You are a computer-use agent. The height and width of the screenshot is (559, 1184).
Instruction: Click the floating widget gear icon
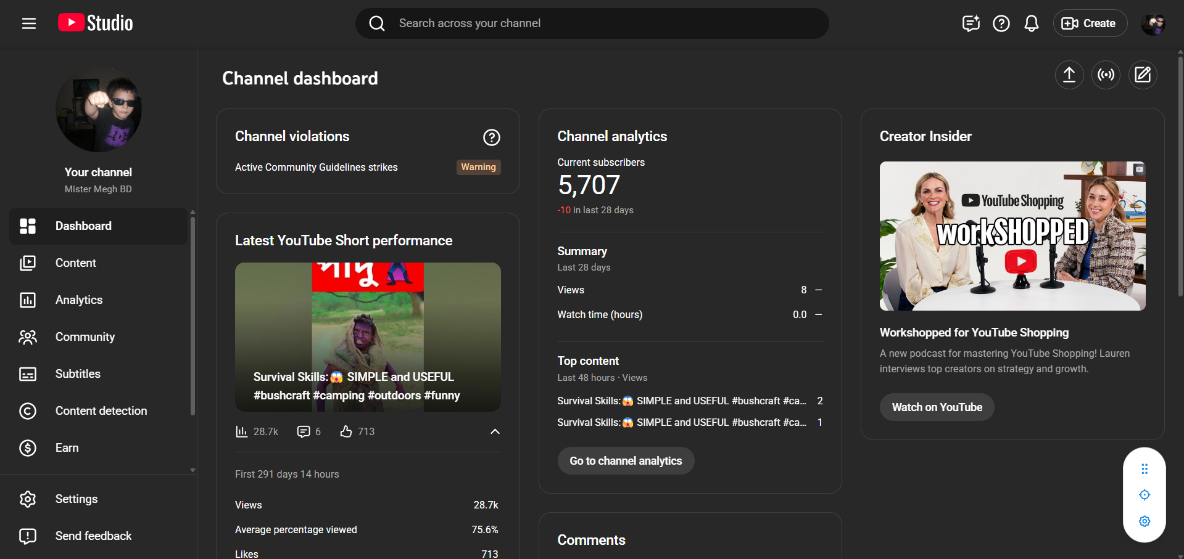(1145, 521)
